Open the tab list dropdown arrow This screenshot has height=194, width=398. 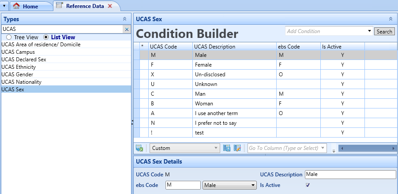[4, 6]
